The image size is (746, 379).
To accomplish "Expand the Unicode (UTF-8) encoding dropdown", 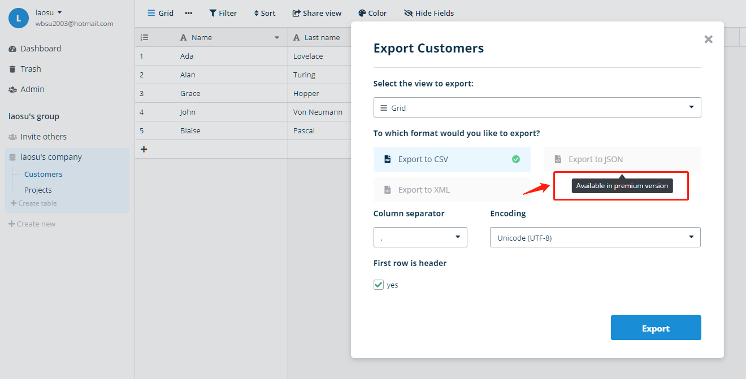I will click(x=595, y=237).
